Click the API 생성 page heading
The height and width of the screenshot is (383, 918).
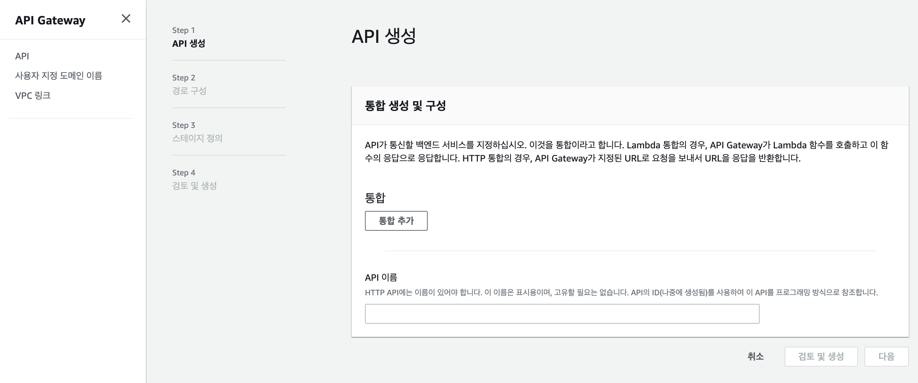pyautogui.click(x=384, y=36)
